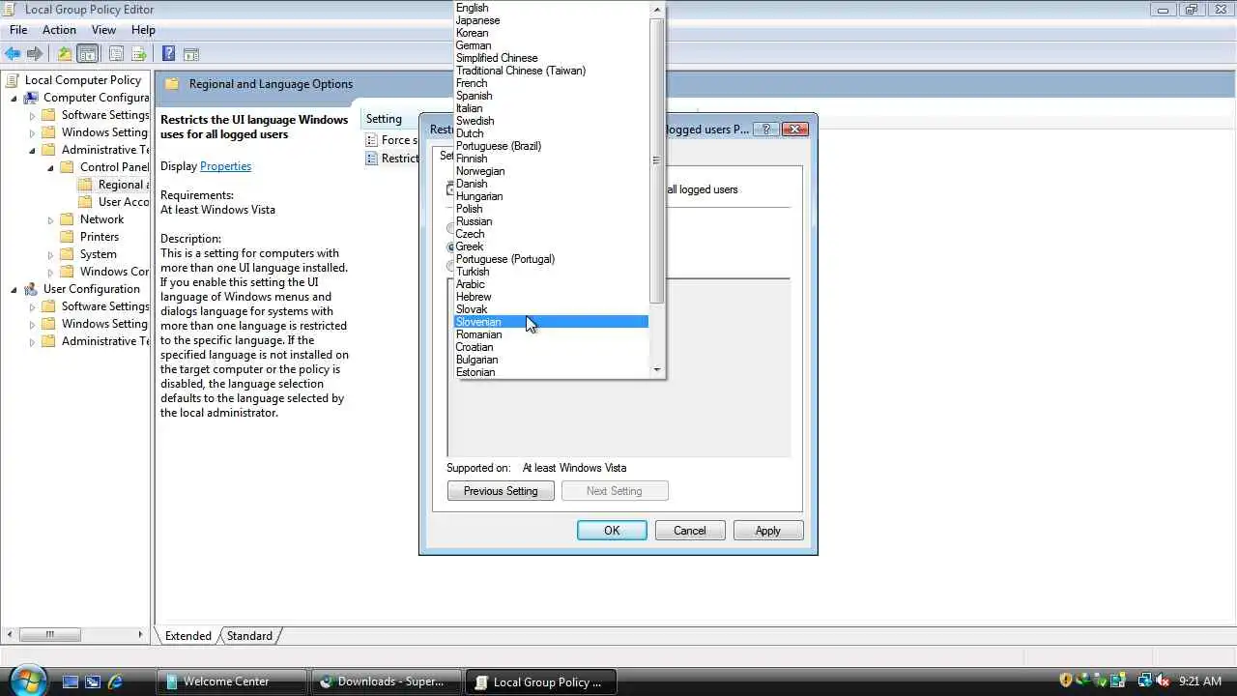
Task: Collapse the Control Panel node
Action: pyautogui.click(x=50, y=167)
